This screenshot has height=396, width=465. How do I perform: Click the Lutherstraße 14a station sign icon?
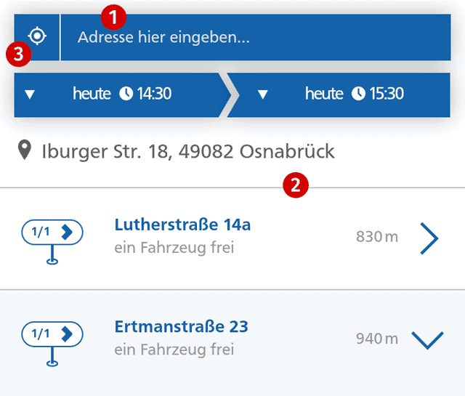click(x=52, y=239)
